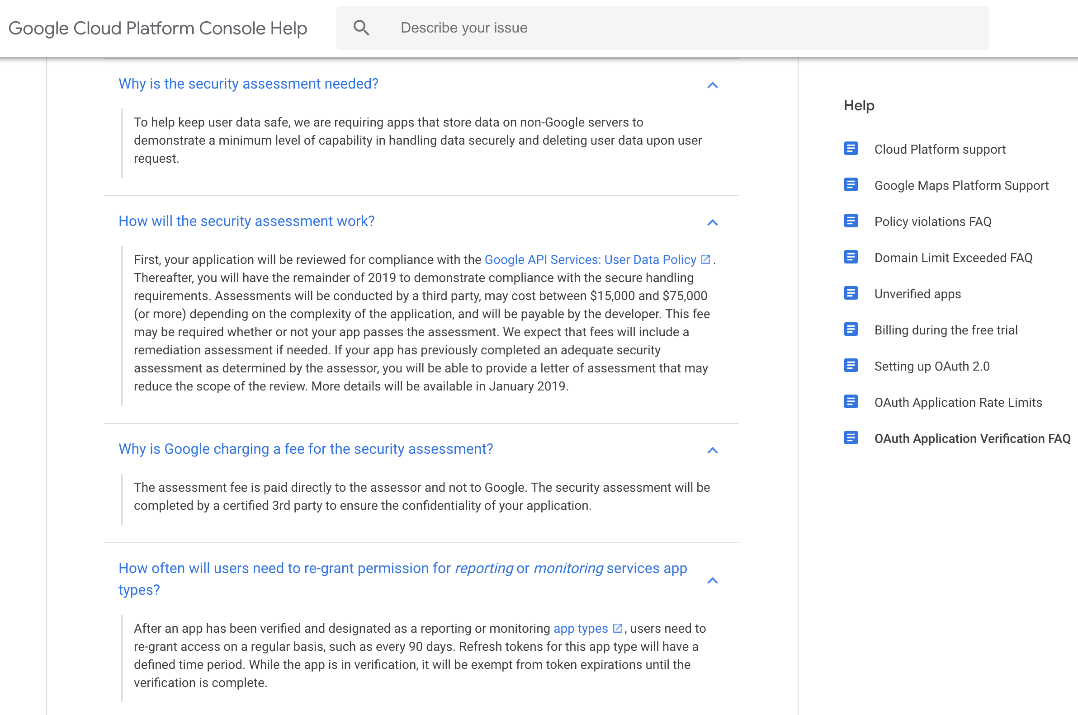Collapse 'How will the security assessment work?' chevron

tap(712, 222)
